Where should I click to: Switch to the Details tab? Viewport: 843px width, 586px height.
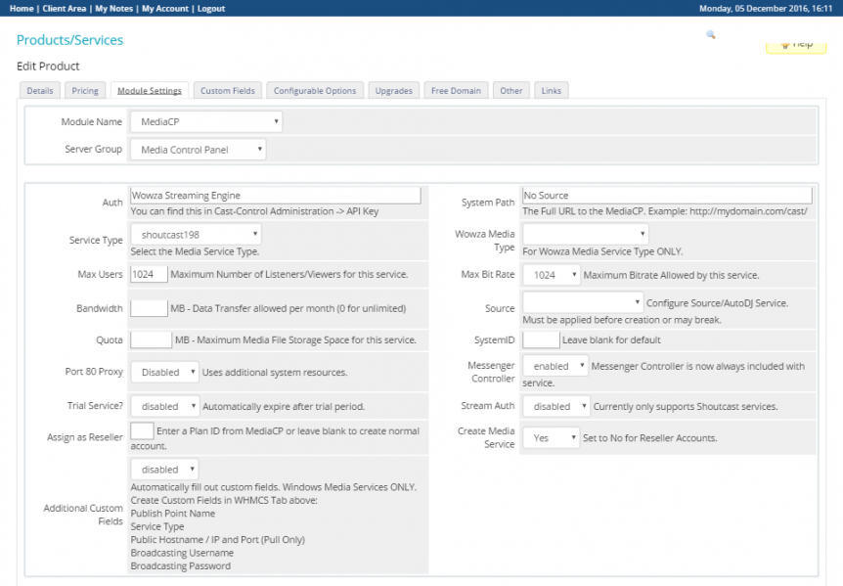point(40,91)
